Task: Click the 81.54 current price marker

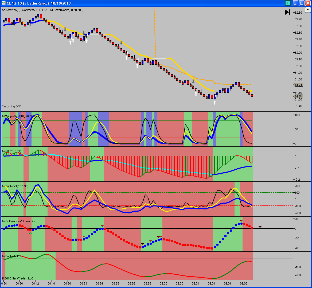Action: click(x=298, y=96)
